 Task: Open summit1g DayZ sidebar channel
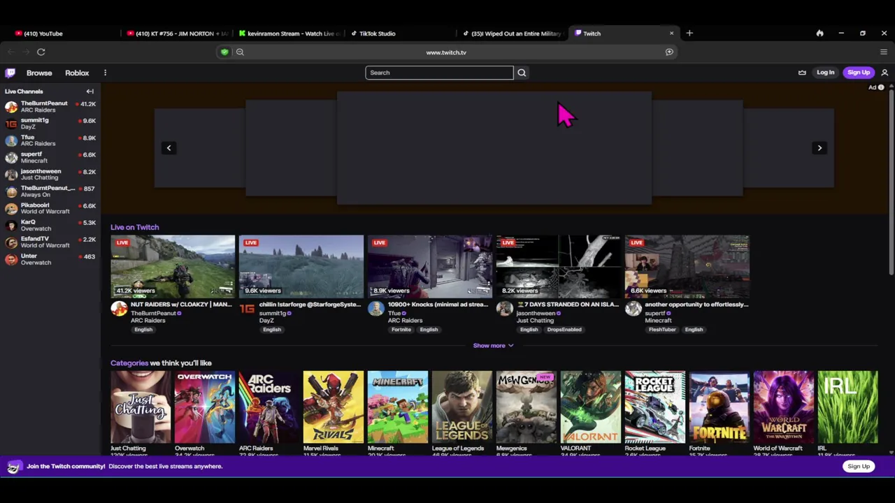(x=50, y=124)
